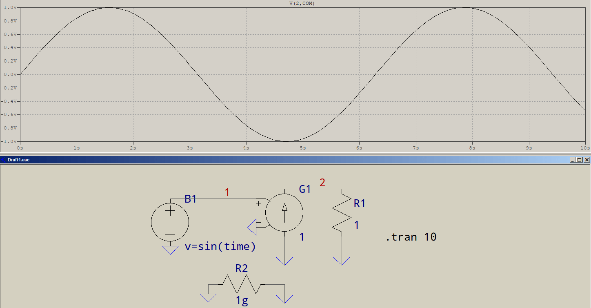The image size is (591, 308).
Task: Click the V(2,COM) trace label
Action: [302, 3]
